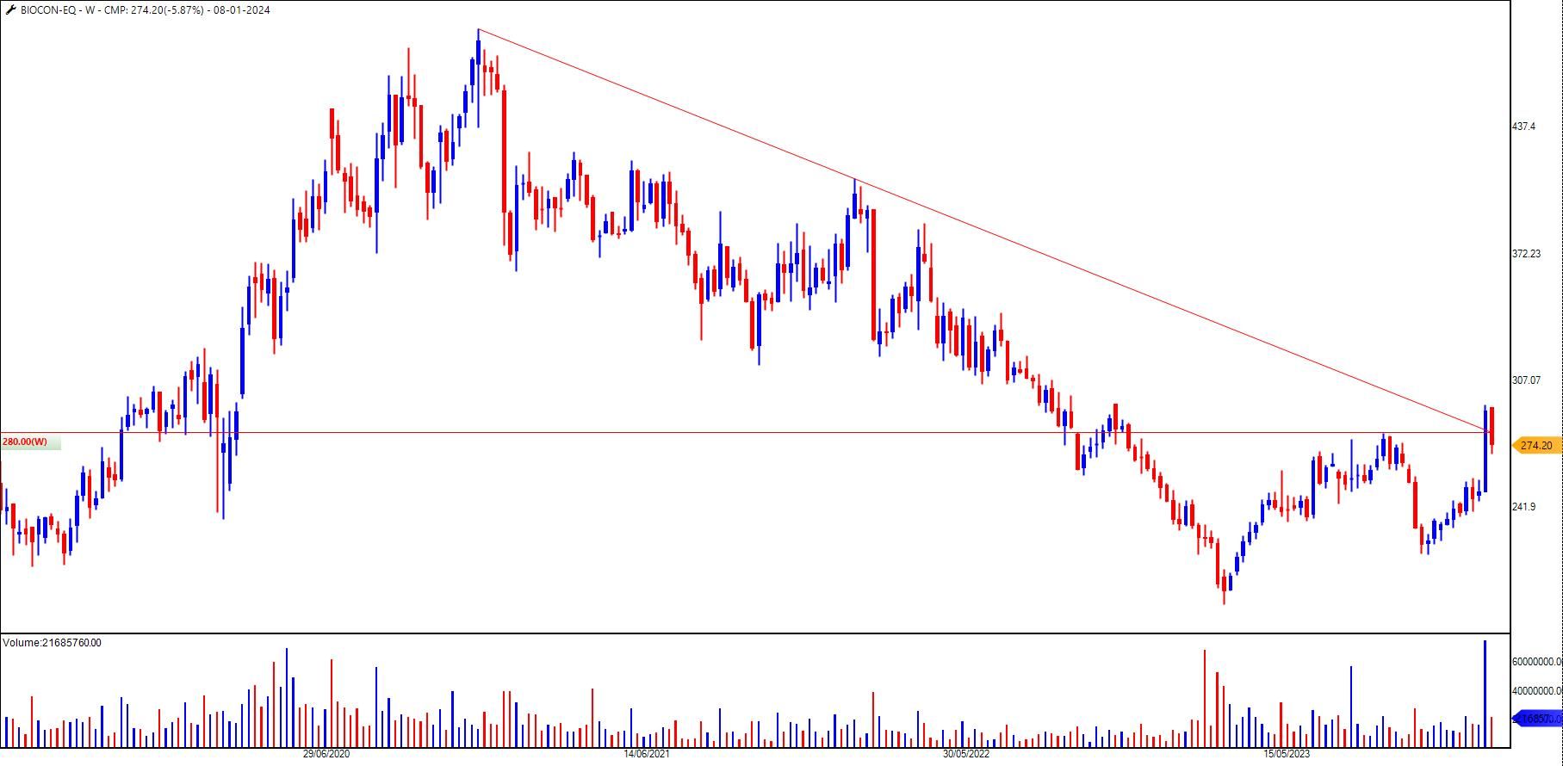The height and width of the screenshot is (766, 1563).
Task: Click the 14/06/2021 date label
Action: tap(646, 754)
